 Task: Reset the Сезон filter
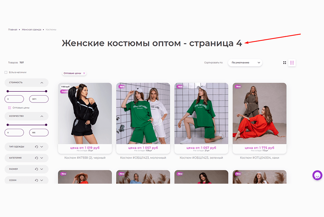[36, 180]
